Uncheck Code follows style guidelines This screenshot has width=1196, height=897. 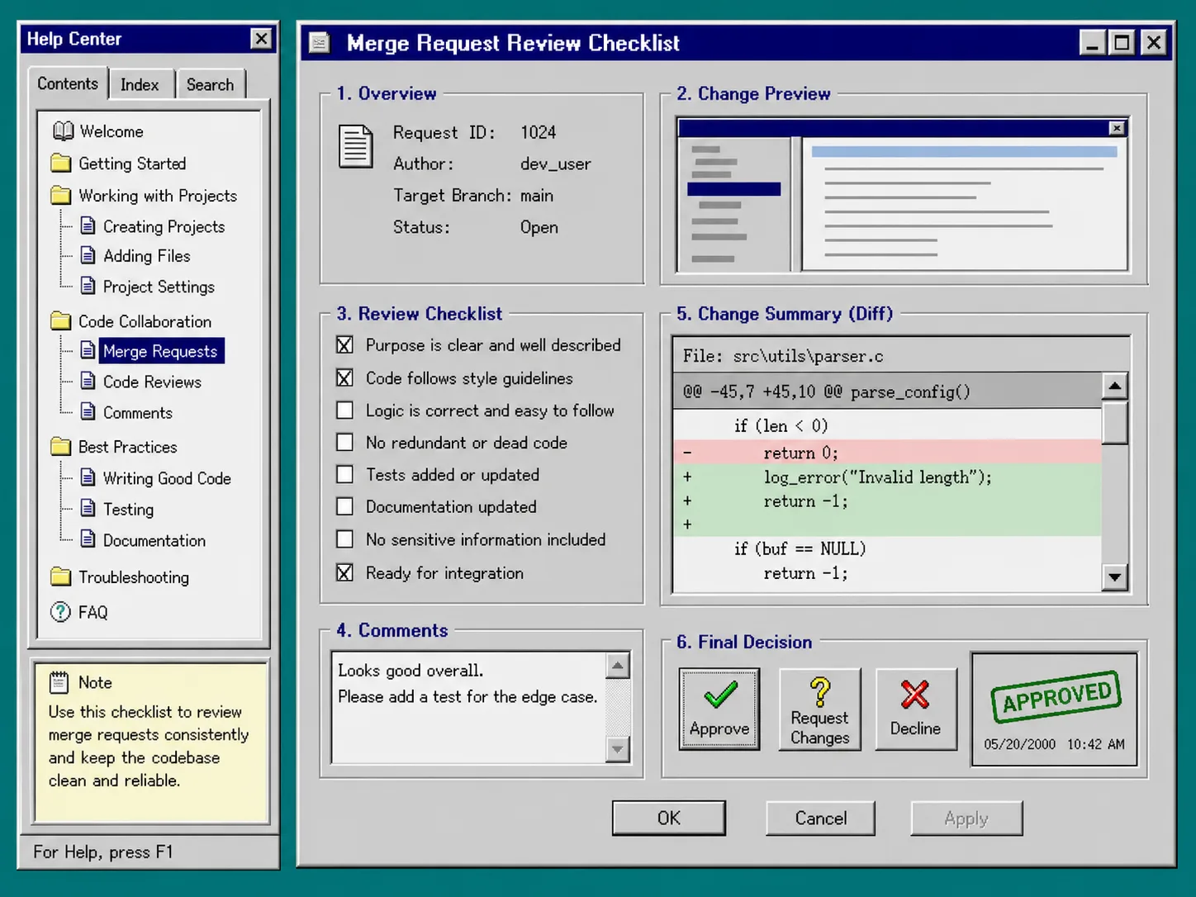(344, 377)
